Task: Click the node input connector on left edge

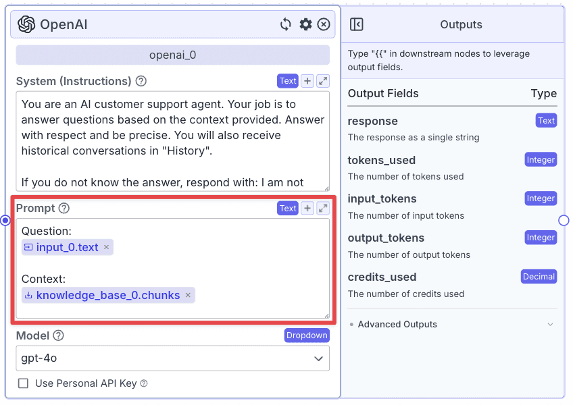Action: pyautogui.click(x=5, y=220)
